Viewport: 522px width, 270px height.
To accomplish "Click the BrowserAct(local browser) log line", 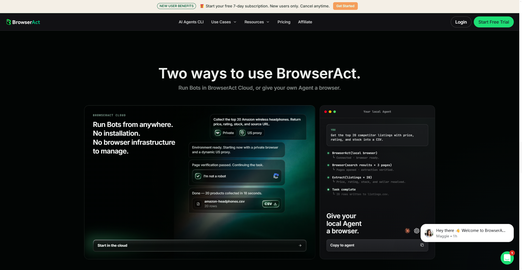I will coord(354,153).
